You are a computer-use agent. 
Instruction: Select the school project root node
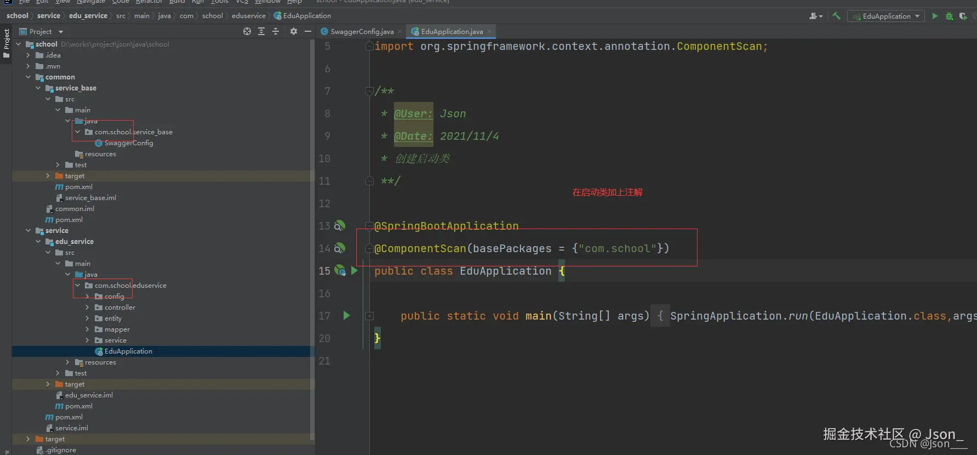(x=46, y=44)
